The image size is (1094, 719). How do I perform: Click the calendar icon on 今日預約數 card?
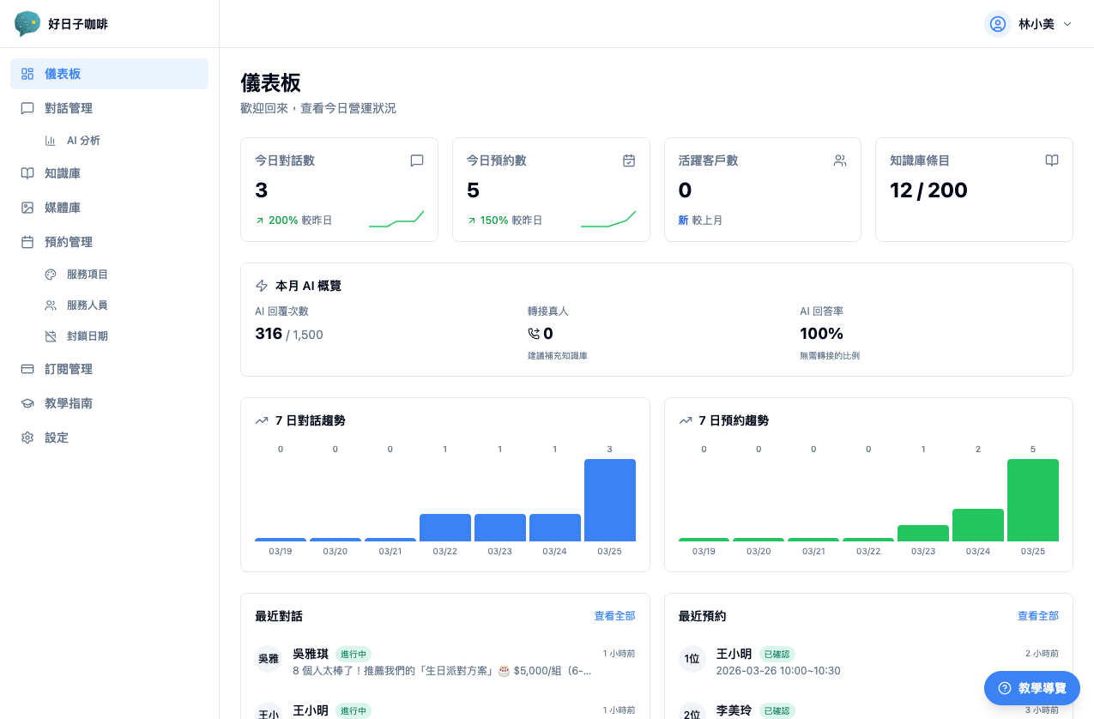628,160
